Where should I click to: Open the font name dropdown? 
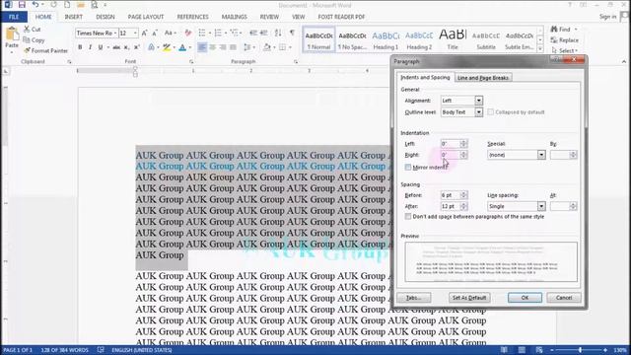pos(115,33)
